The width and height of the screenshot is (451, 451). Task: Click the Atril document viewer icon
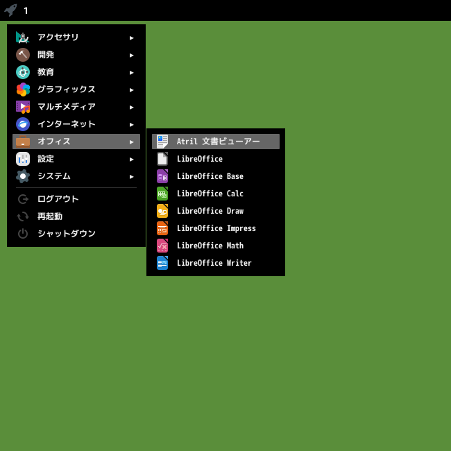coord(162,142)
